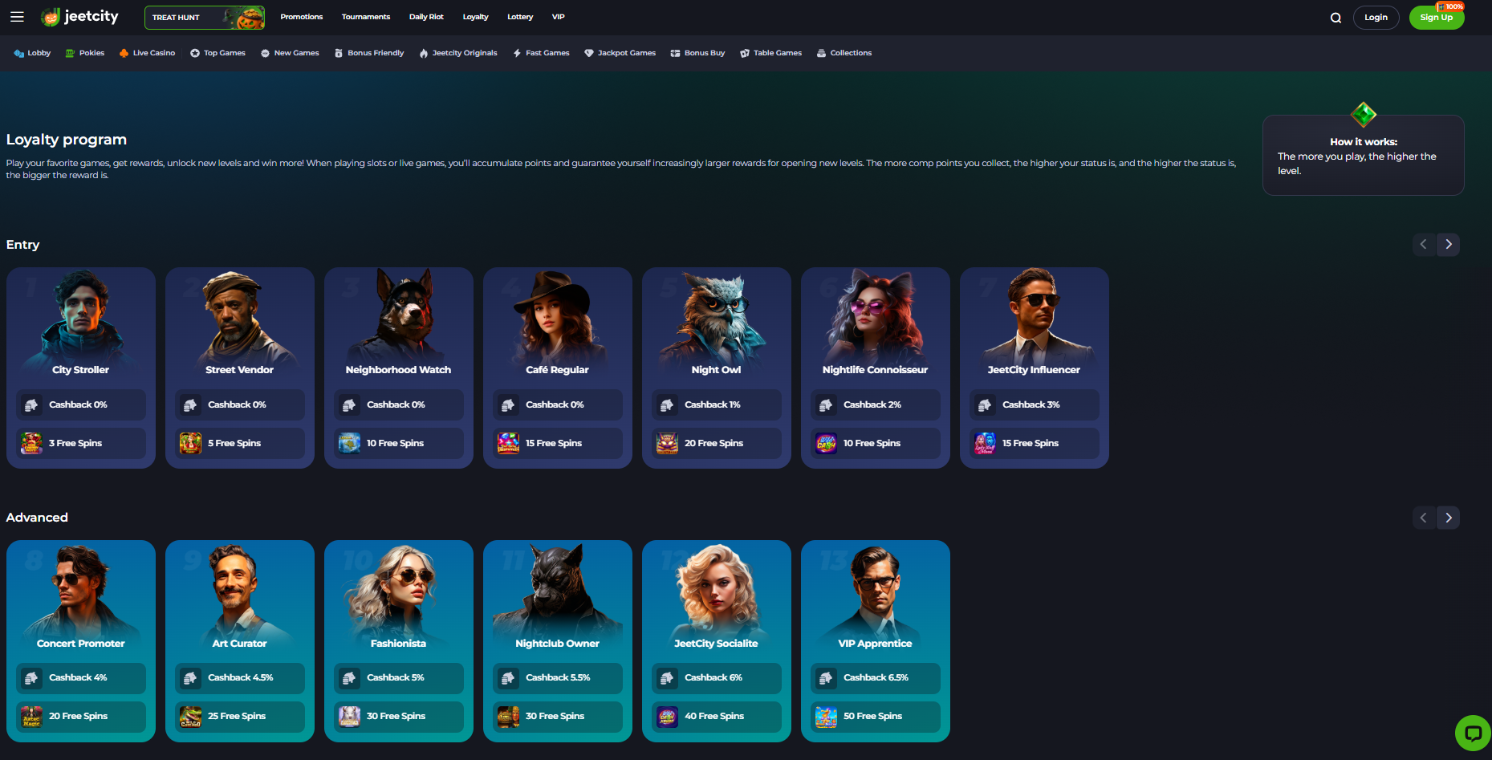Advance the Advanced levels carousel right

(1448, 518)
